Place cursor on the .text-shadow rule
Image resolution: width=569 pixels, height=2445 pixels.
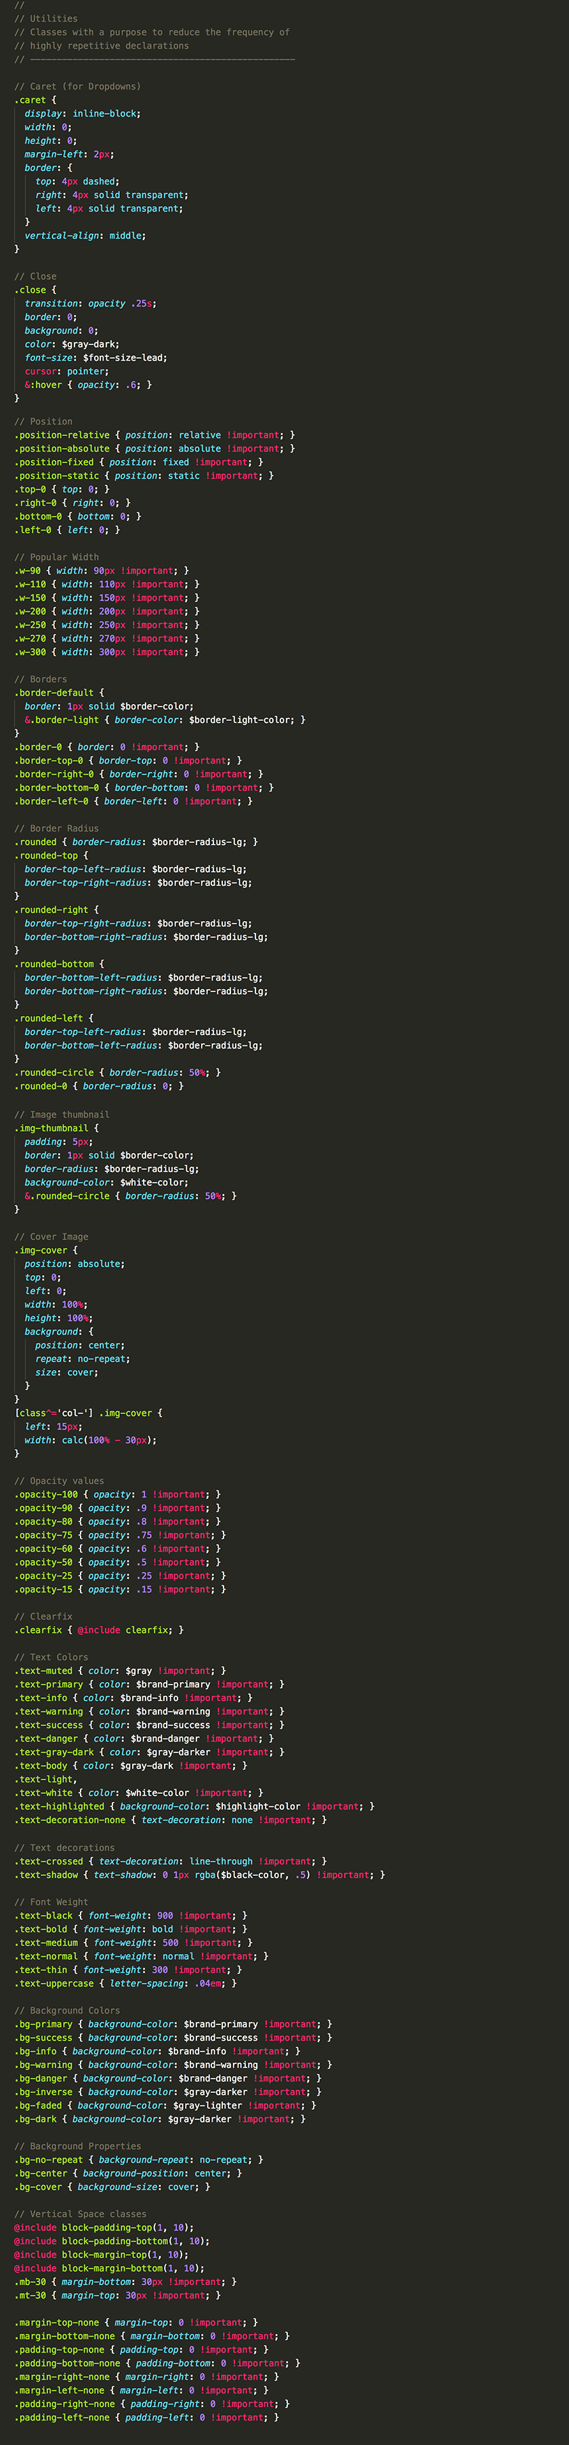(199, 1875)
